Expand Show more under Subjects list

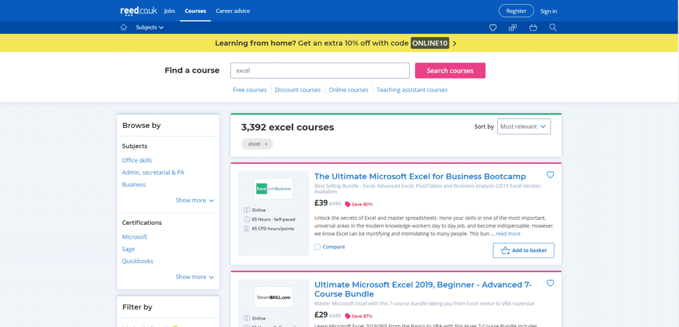point(194,201)
